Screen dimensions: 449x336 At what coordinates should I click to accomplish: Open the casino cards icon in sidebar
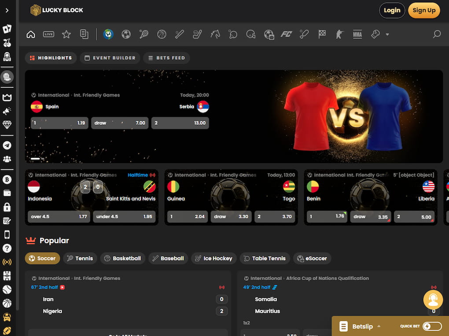tap(7, 29)
